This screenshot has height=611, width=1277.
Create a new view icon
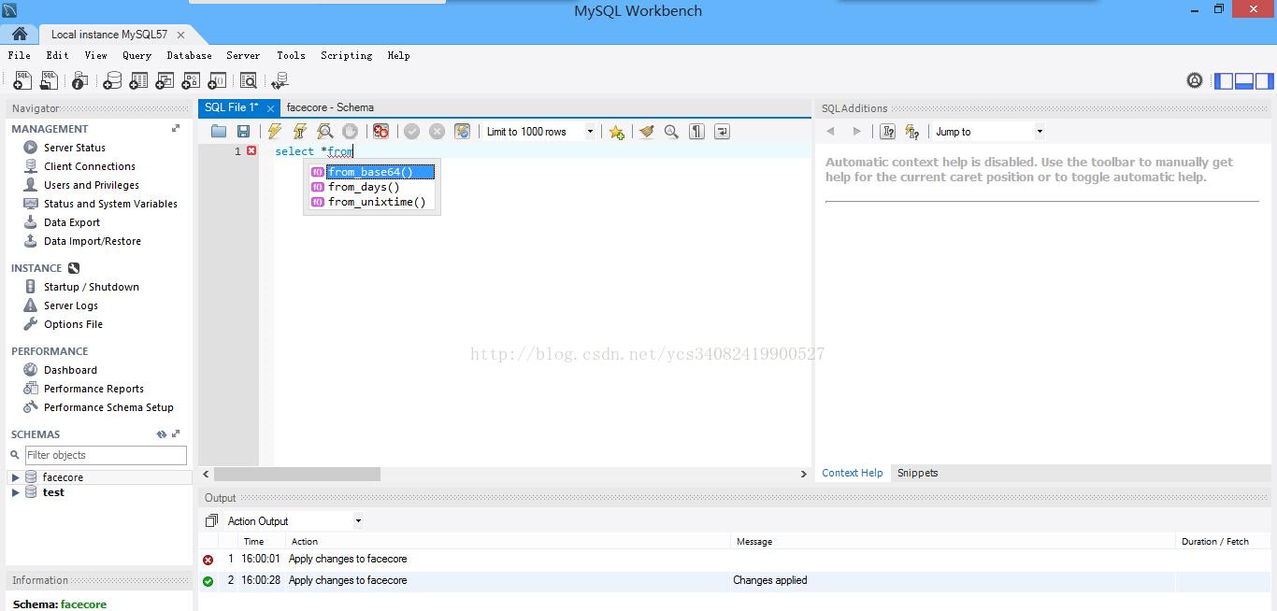pyautogui.click(x=165, y=81)
